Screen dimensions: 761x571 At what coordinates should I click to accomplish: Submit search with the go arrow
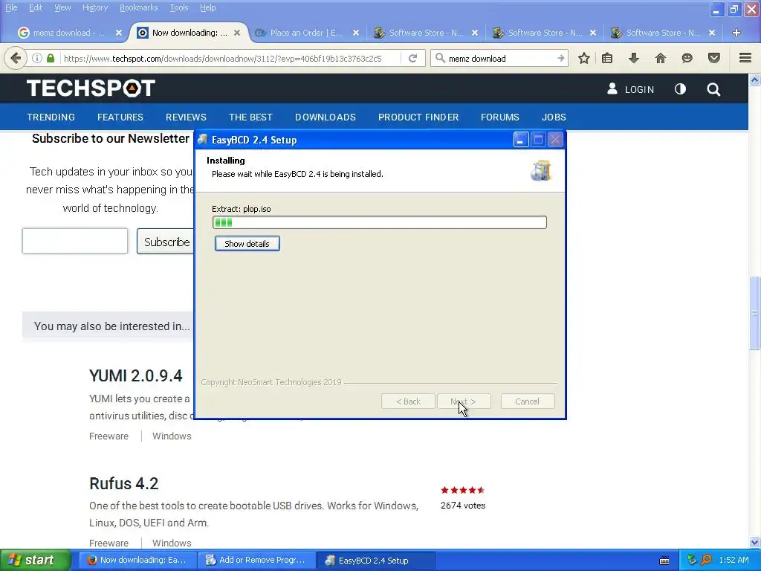coord(560,58)
